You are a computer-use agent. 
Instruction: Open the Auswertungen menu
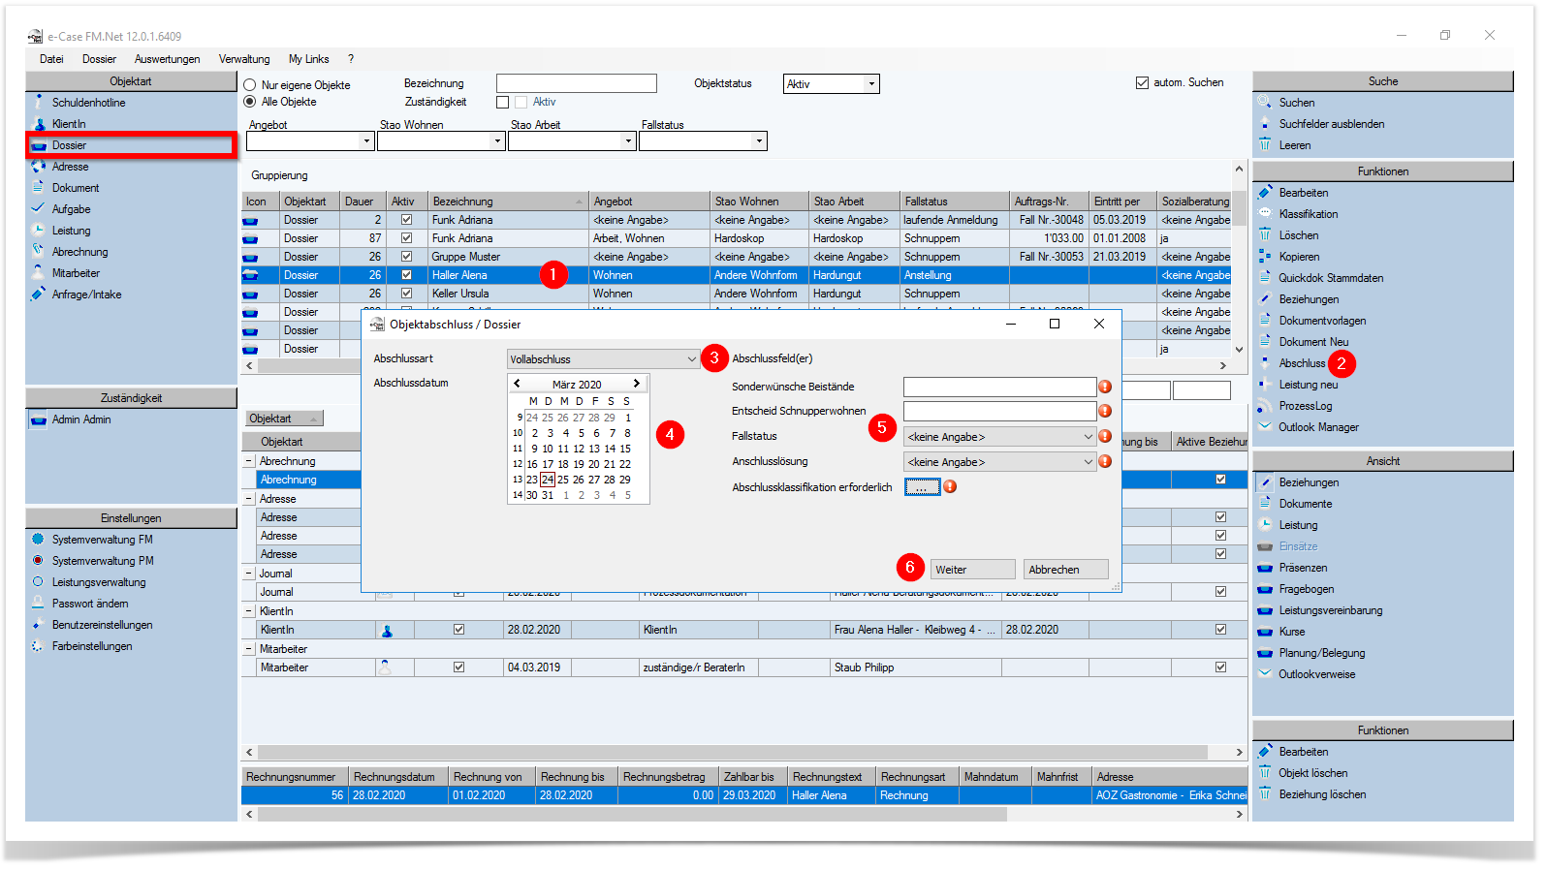click(167, 59)
